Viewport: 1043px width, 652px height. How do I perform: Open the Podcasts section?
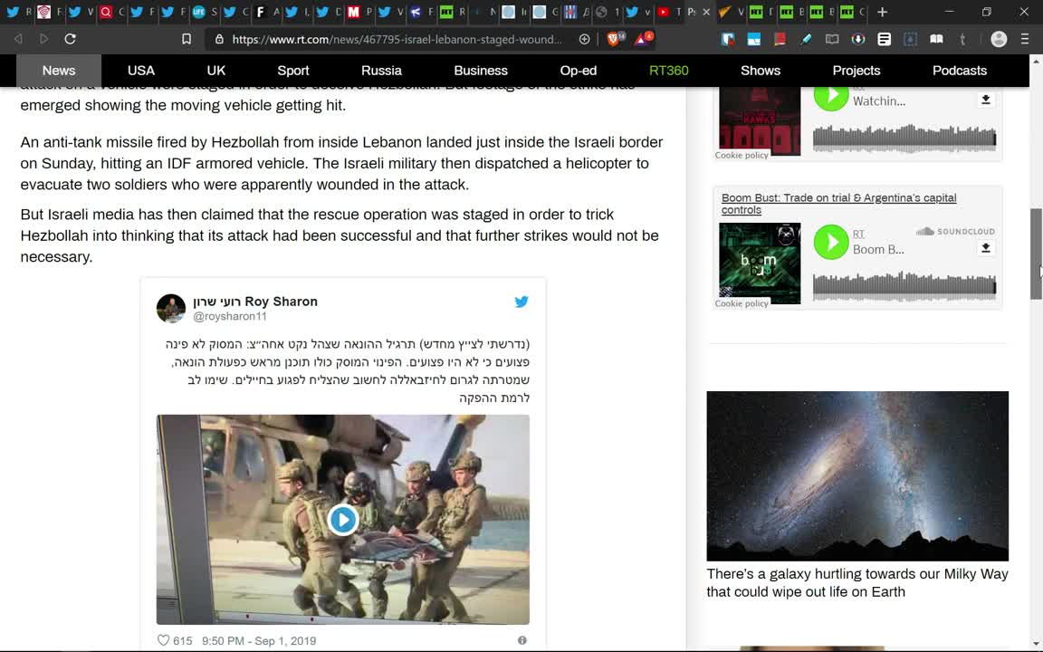point(959,71)
